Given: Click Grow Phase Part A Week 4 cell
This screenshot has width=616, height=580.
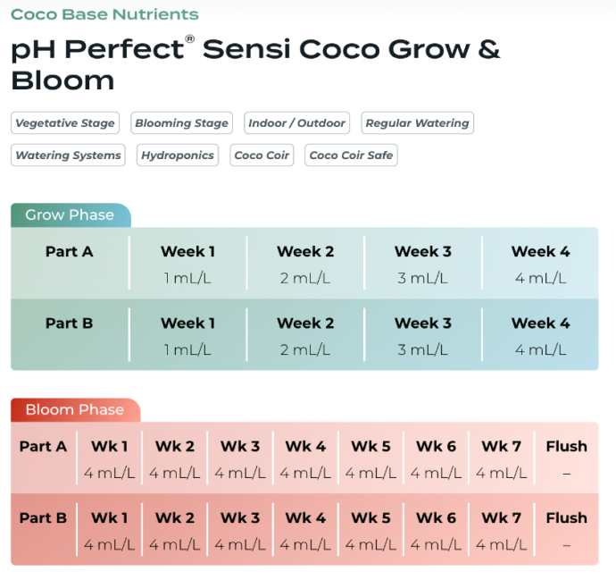Looking at the screenshot, I should [x=540, y=264].
